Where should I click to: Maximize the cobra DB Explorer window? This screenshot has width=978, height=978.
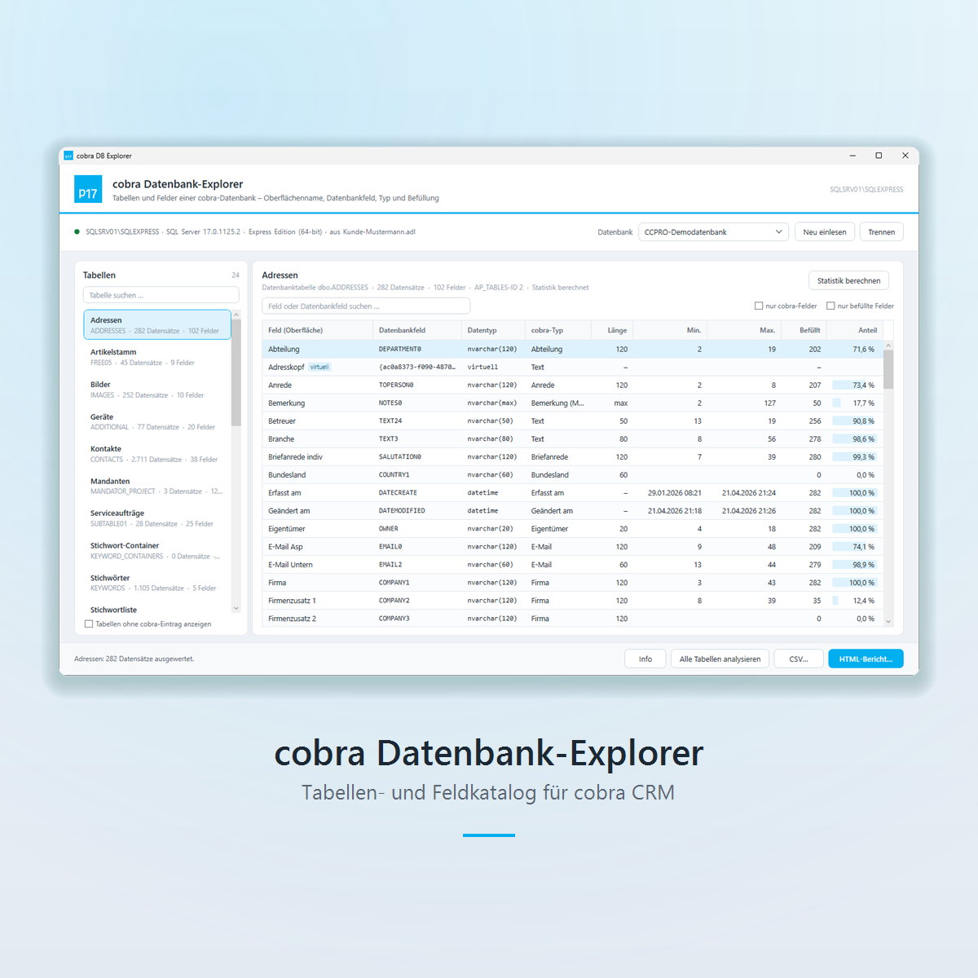pyautogui.click(x=879, y=156)
